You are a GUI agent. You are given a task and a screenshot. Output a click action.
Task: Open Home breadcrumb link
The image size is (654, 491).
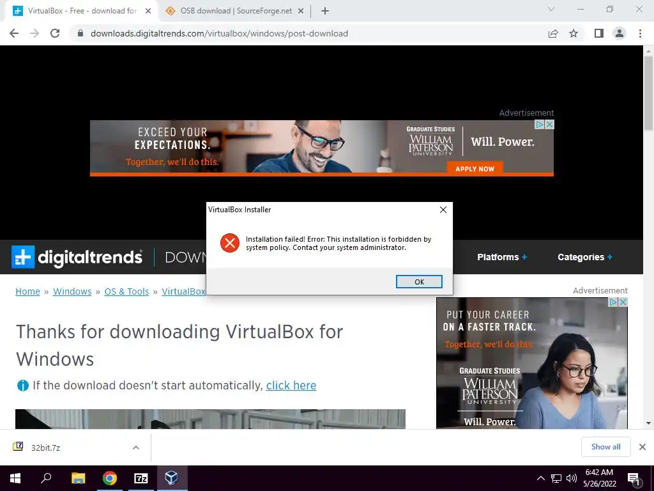[x=27, y=292]
